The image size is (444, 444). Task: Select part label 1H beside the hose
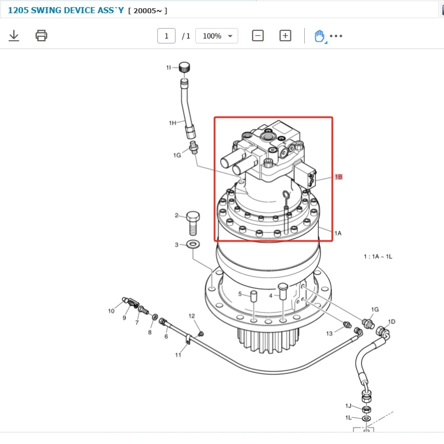(x=172, y=123)
